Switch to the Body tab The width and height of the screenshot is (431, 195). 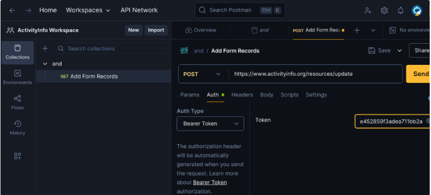tap(267, 95)
